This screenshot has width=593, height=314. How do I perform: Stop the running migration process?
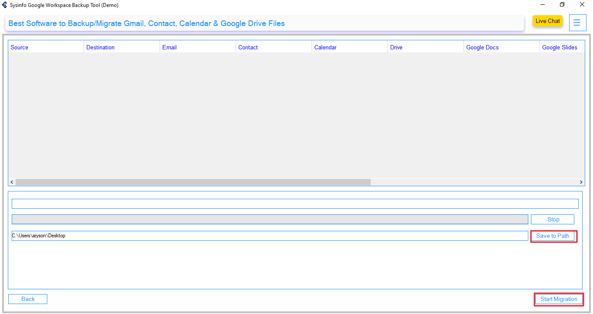(x=552, y=220)
